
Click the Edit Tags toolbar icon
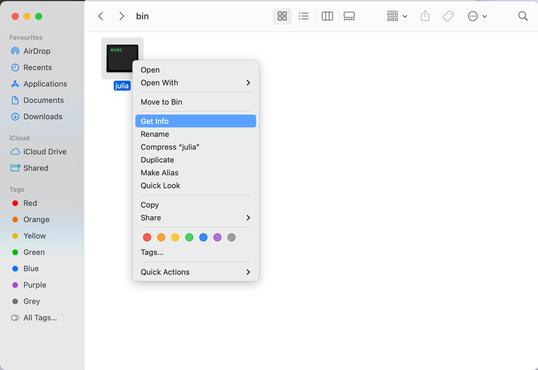pyautogui.click(x=448, y=16)
